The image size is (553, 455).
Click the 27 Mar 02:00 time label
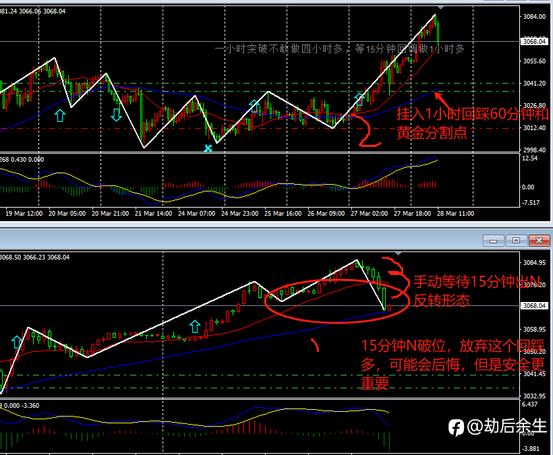(370, 213)
